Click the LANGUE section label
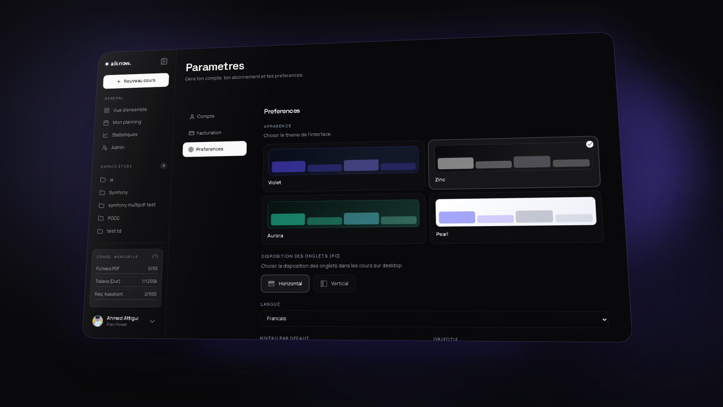The width and height of the screenshot is (723, 407). click(x=270, y=304)
